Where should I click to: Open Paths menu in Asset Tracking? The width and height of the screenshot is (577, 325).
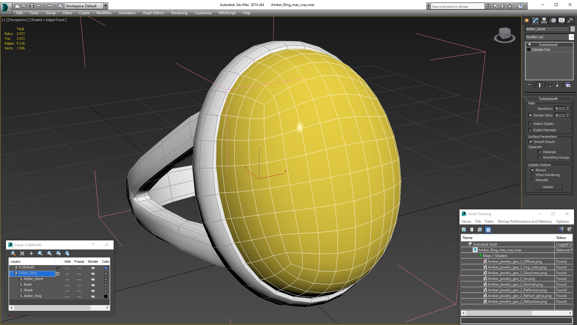[x=489, y=221]
